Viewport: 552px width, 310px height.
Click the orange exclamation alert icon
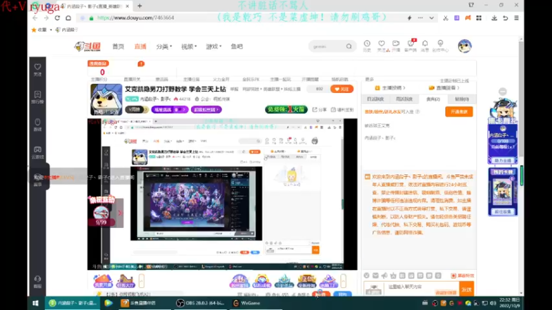tap(141, 63)
